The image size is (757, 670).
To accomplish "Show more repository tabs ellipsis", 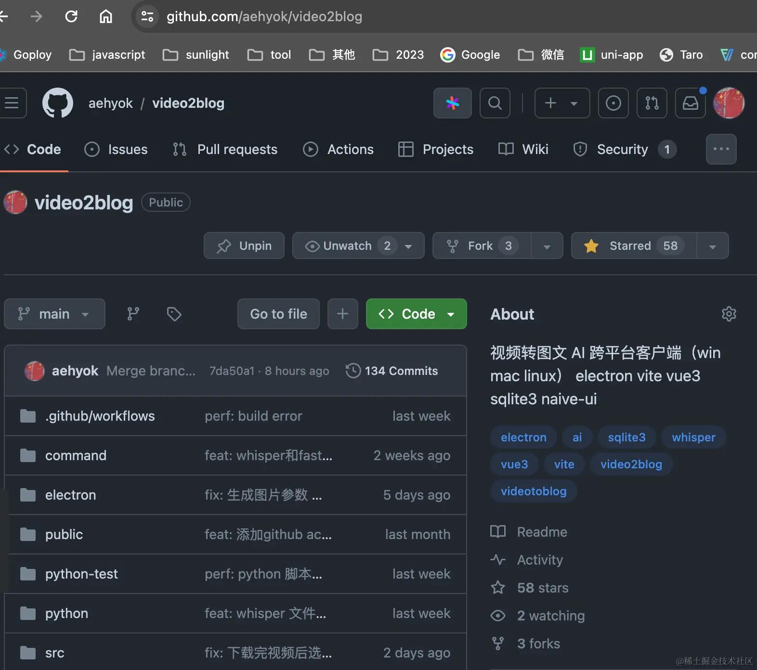I will pyautogui.click(x=721, y=149).
